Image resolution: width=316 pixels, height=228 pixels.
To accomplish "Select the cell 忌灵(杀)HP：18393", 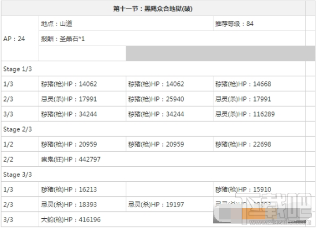I will (82, 204).
